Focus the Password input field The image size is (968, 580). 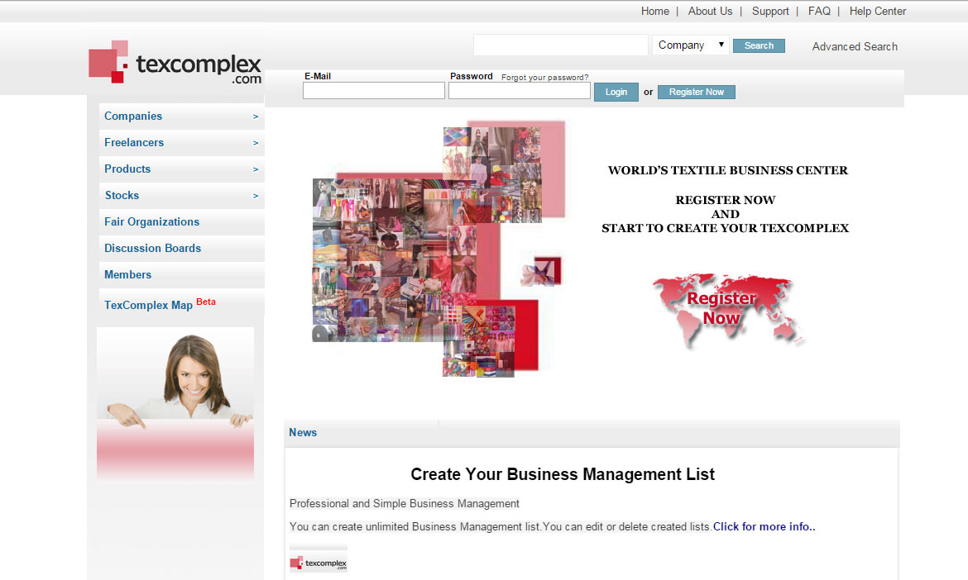click(520, 91)
